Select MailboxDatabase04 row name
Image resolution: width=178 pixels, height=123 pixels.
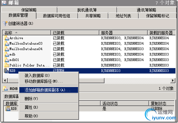26,49
